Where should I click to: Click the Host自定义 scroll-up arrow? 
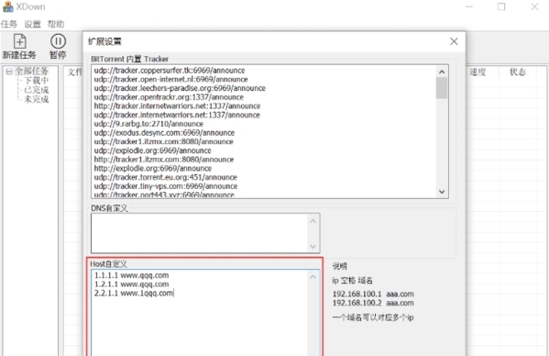(x=313, y=277)
